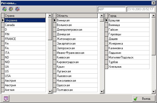Click the add record toolbar icon

tap(4, 9)
